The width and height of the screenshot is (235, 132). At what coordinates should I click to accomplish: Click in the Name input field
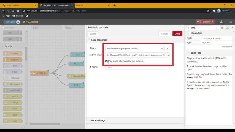point(137,67)
